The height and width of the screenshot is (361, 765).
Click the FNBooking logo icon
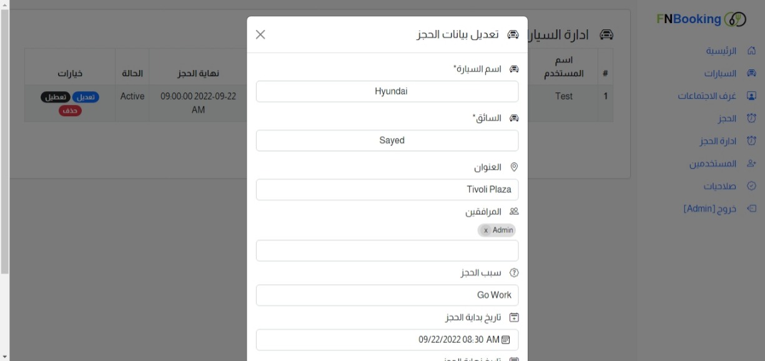735,19
